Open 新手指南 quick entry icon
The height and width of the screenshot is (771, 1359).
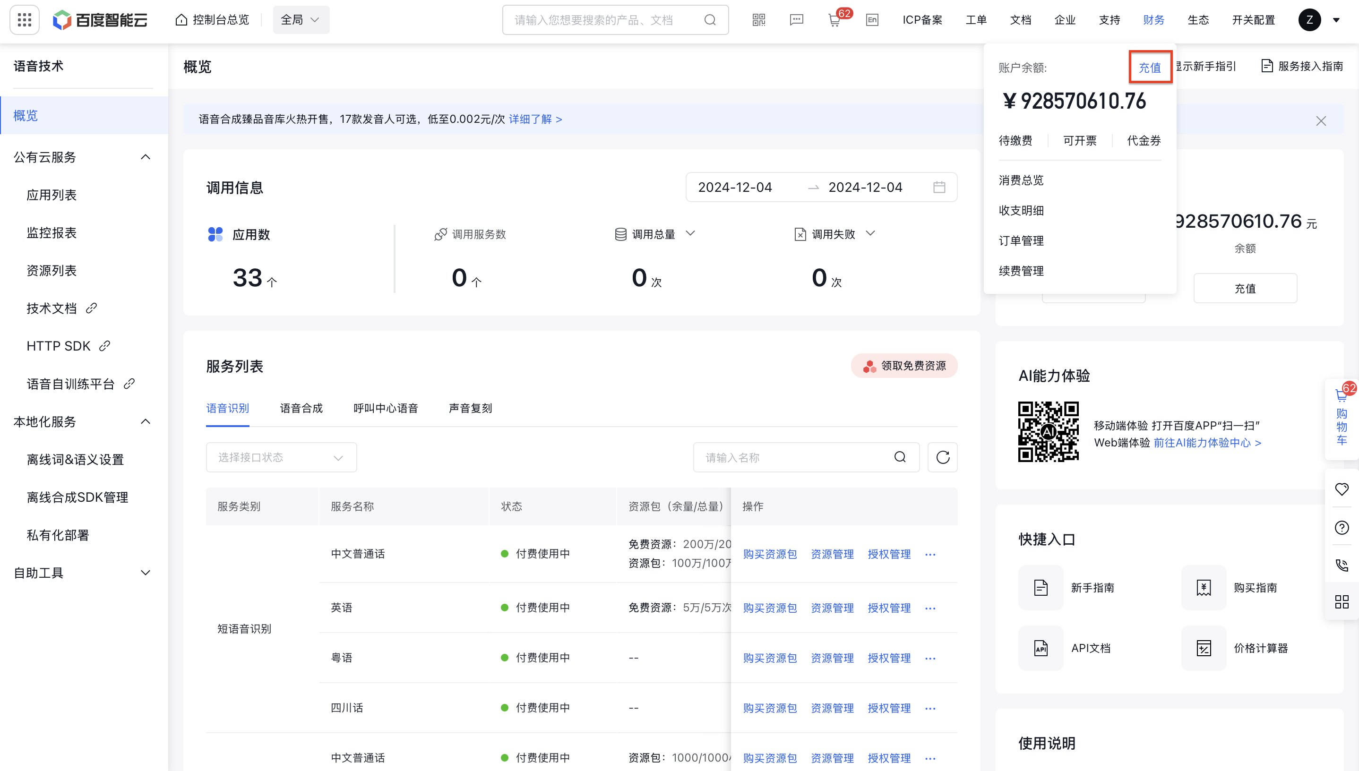click(x=1041, y=588)
